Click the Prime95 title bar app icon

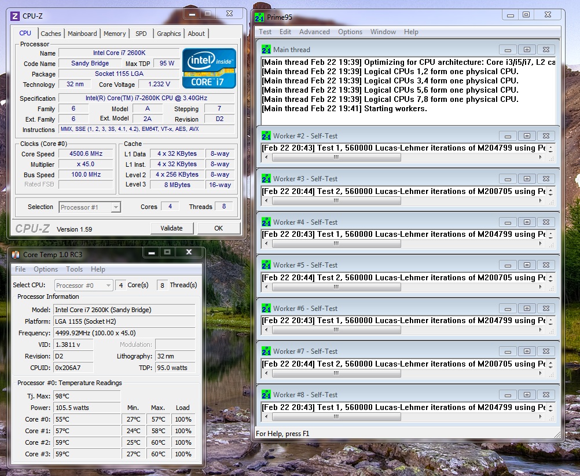pos(259,17)
